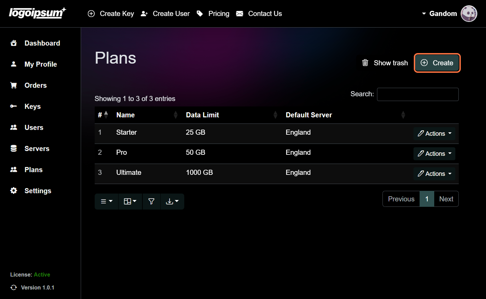Open Contact Us from the top menu
This screenshot has width=486, height=299.
(x=265, y=14)
